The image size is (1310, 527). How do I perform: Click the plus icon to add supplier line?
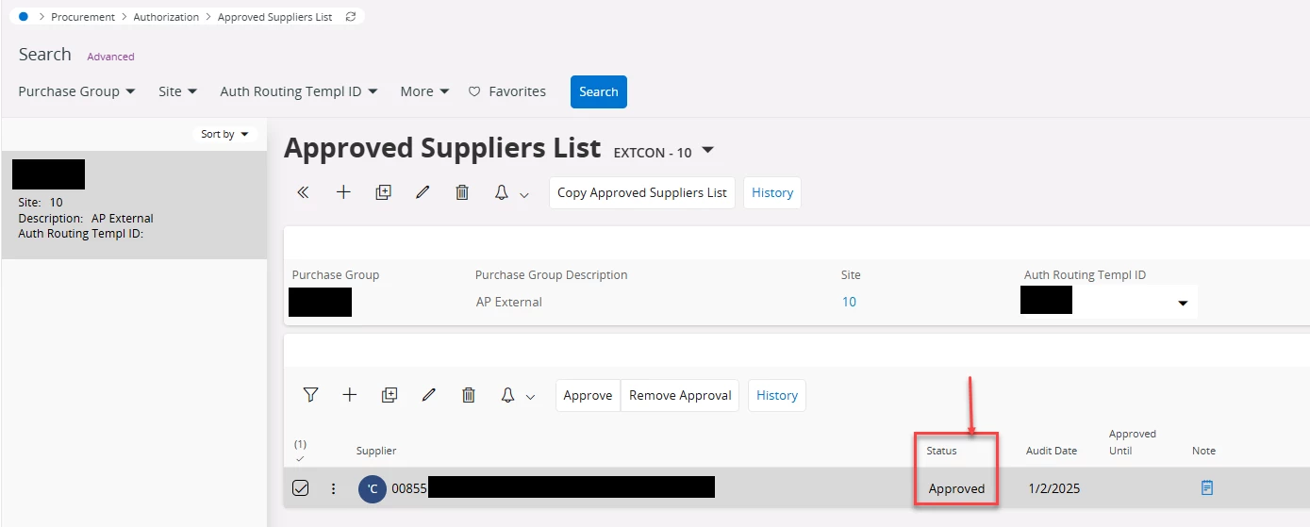(349, 395)
